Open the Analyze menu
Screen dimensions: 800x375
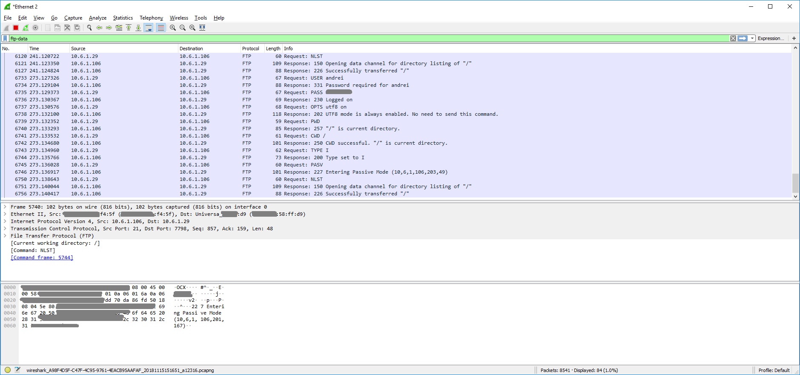[x=97, y=18]
